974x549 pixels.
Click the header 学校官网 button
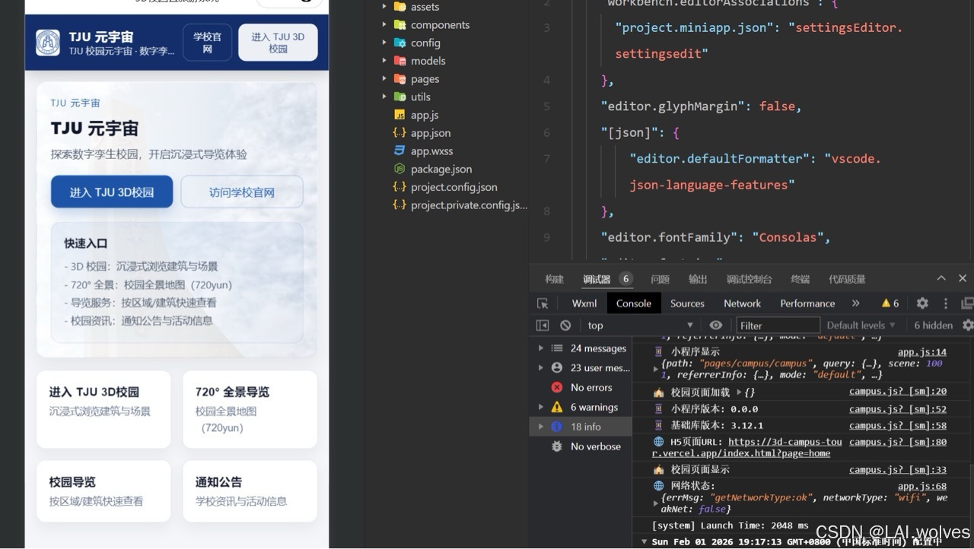(207, 43)
